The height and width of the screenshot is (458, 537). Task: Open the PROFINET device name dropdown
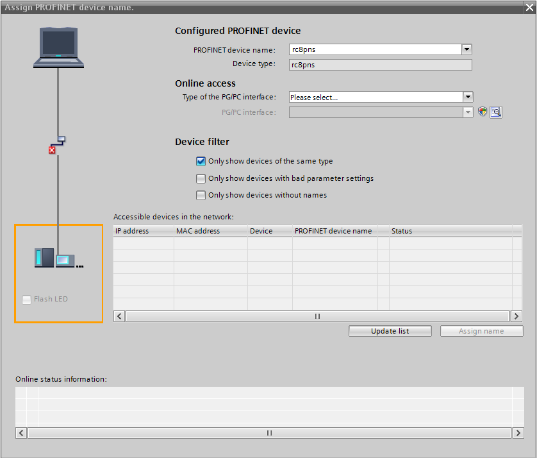[x=467, y=49]
